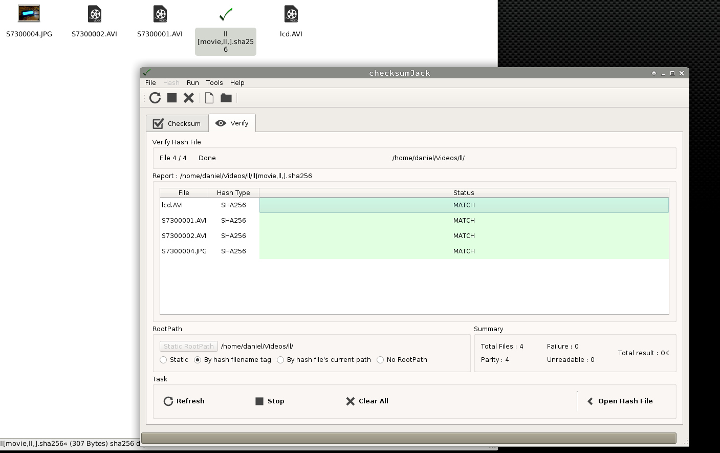Click File 4 / 4 progress text

pos(173,158)
